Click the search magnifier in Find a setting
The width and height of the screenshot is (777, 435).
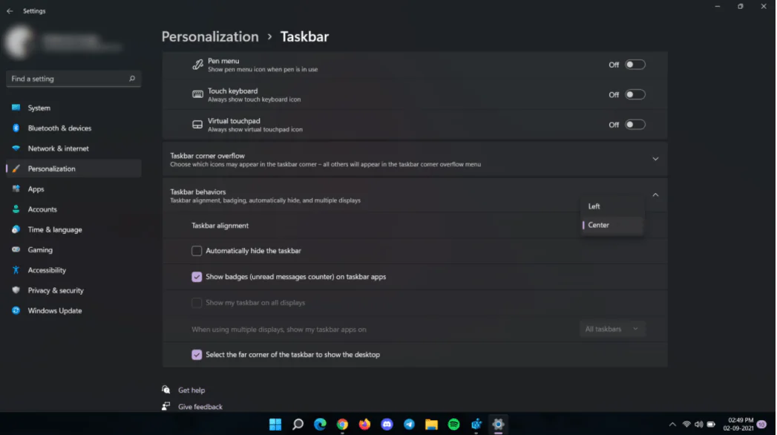click(132, 79)
